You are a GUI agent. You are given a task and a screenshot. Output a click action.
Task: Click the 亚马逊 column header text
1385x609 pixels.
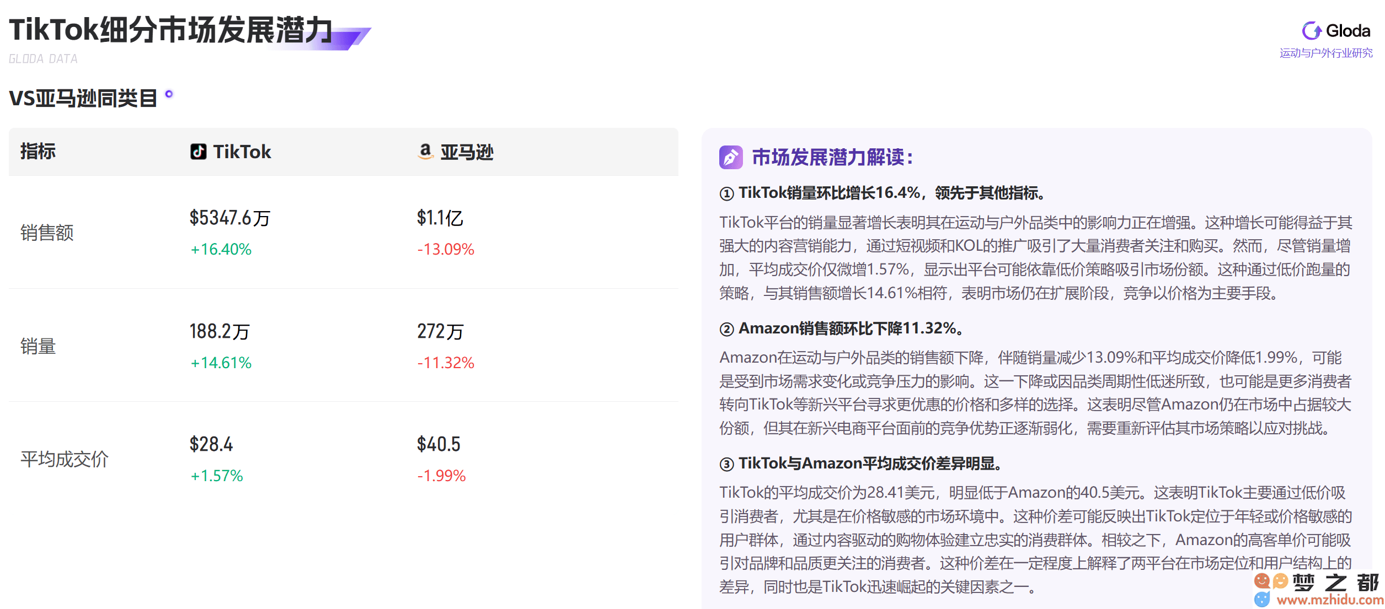[x=467, y=152]
